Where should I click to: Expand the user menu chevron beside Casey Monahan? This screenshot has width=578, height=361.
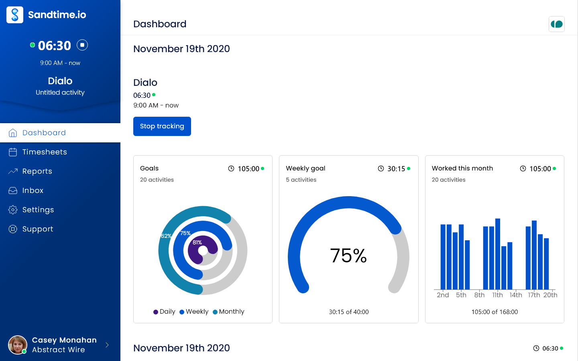(107, 345)
